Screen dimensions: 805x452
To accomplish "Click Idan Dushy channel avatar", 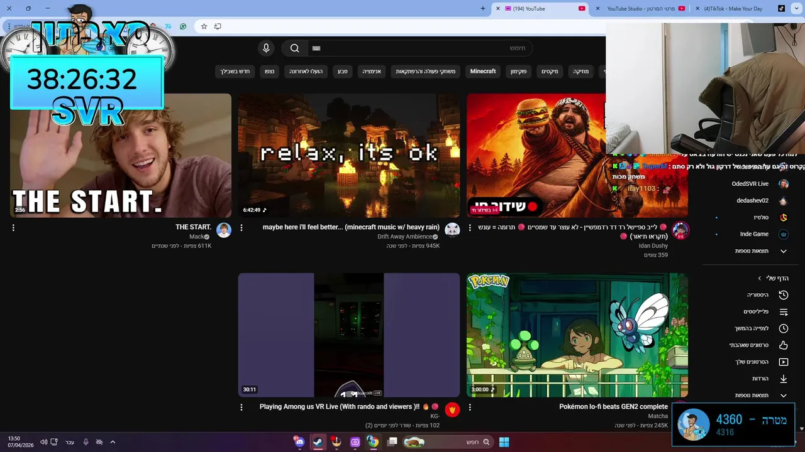I will click(680, 230).
